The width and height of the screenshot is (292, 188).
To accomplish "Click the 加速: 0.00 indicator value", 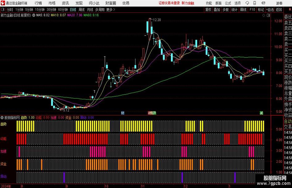I will pyautogui.click(x=57, y=118).
